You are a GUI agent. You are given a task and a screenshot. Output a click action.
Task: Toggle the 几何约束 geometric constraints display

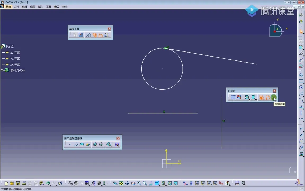(x=273, y=97)
